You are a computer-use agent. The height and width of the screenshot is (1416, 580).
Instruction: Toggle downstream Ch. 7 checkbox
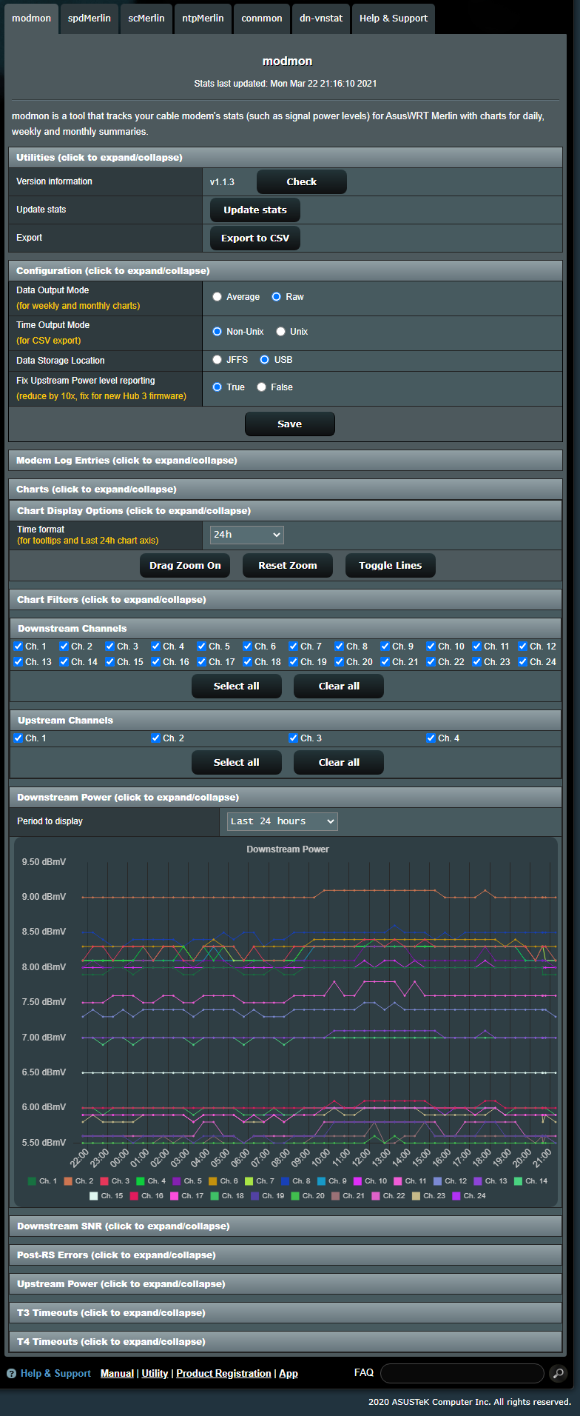[294, 647]
